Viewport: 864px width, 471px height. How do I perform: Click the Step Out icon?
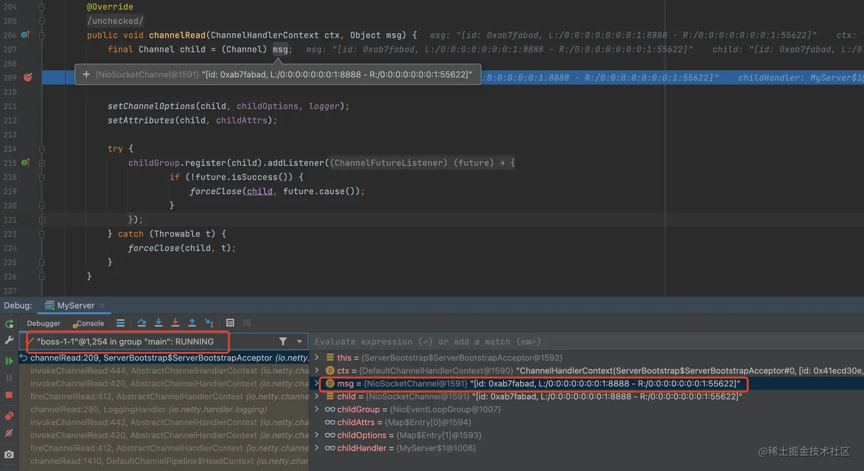pyautogui.click(x=192, y=323)
